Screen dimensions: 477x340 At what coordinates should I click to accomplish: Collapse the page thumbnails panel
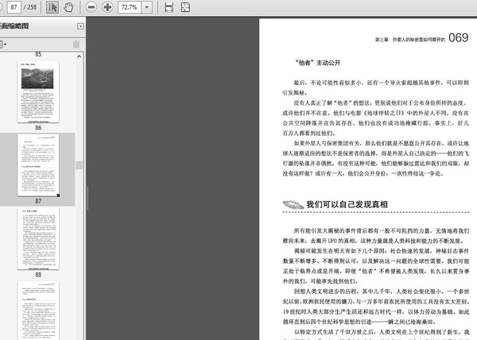(80, 26)
